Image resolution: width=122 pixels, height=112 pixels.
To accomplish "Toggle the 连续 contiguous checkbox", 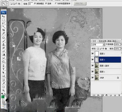I will coord(46,3).
